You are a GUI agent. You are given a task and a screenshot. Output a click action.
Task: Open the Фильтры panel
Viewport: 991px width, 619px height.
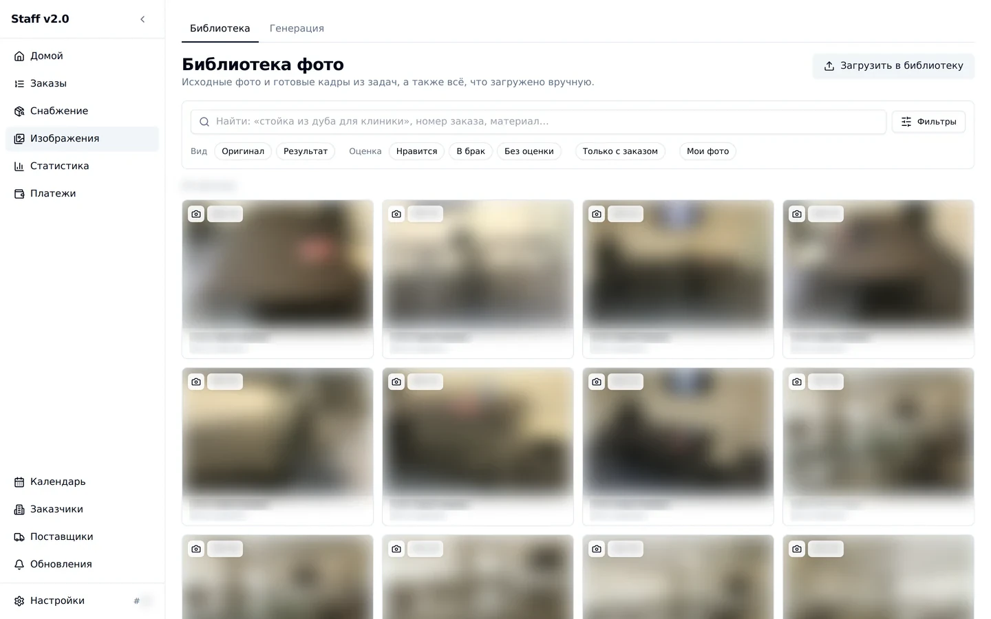tap(928, 122)
